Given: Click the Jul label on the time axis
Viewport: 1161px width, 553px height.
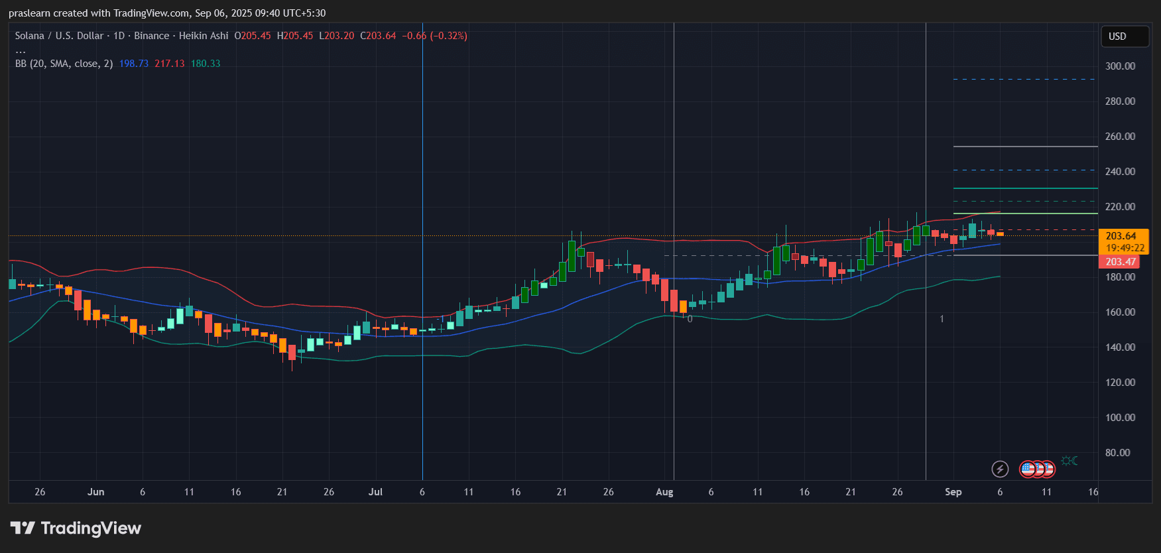Looking at the screenshot, I should 375,492.
